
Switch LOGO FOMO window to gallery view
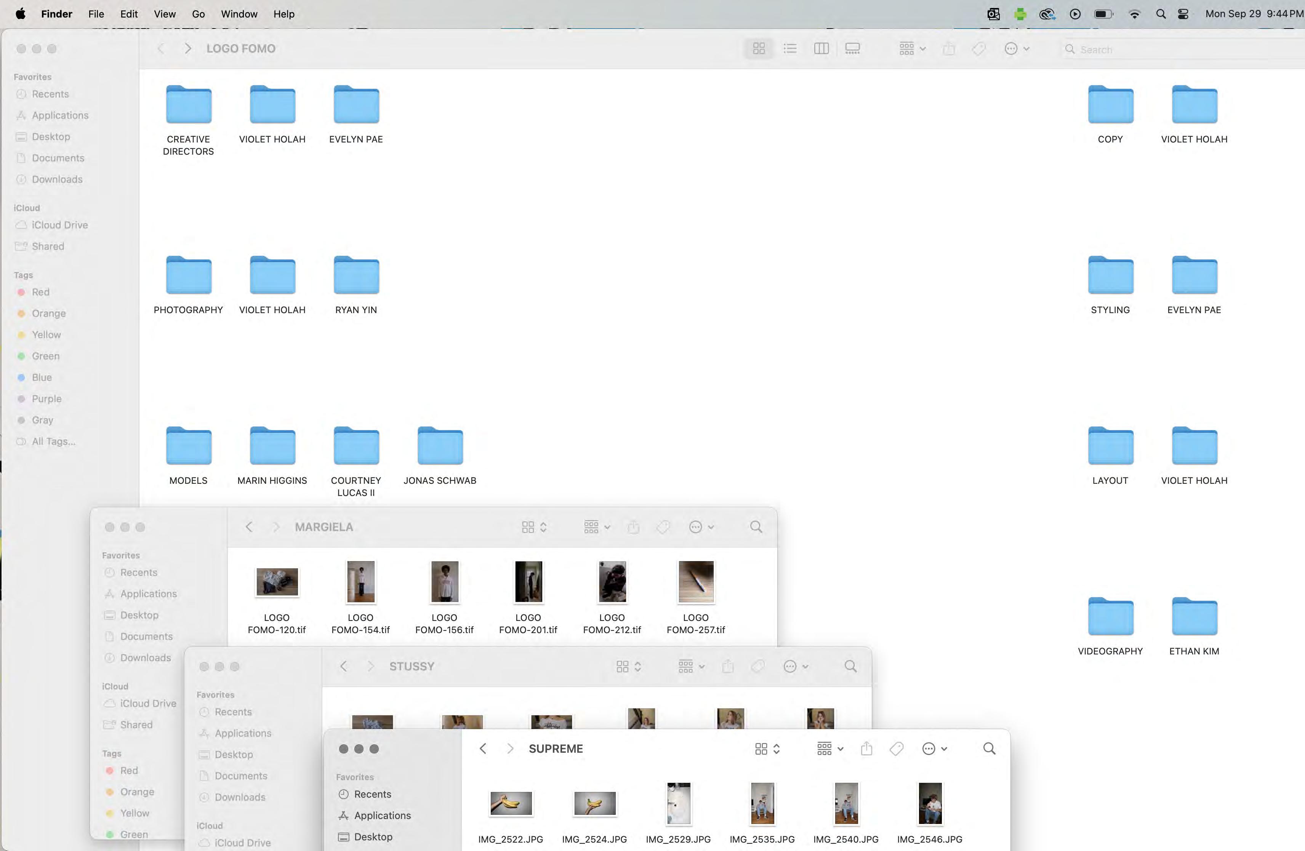coord(852,49)
